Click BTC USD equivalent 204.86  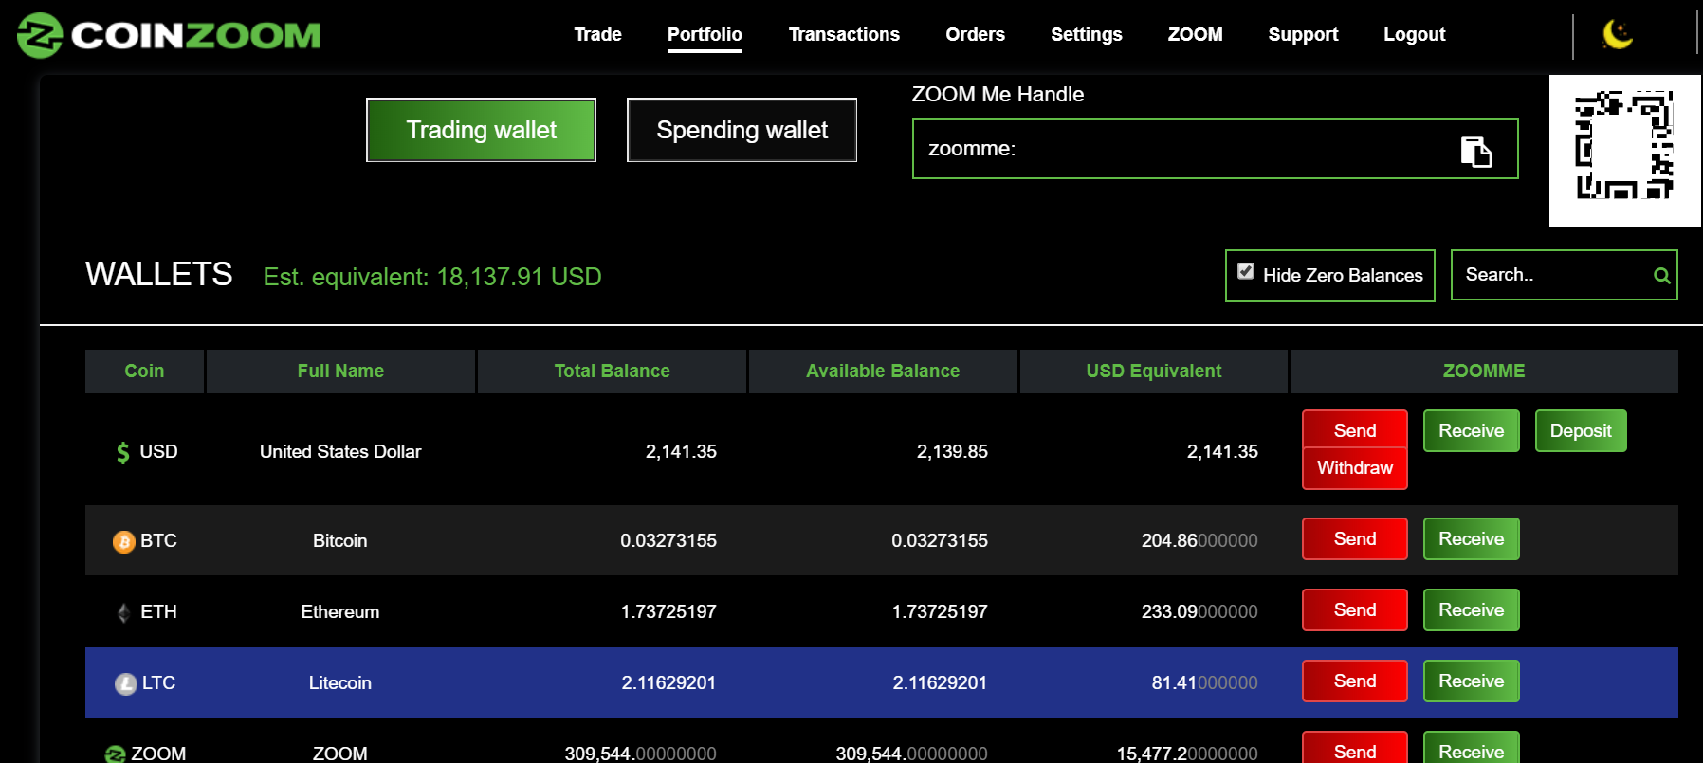(1199, 540)
